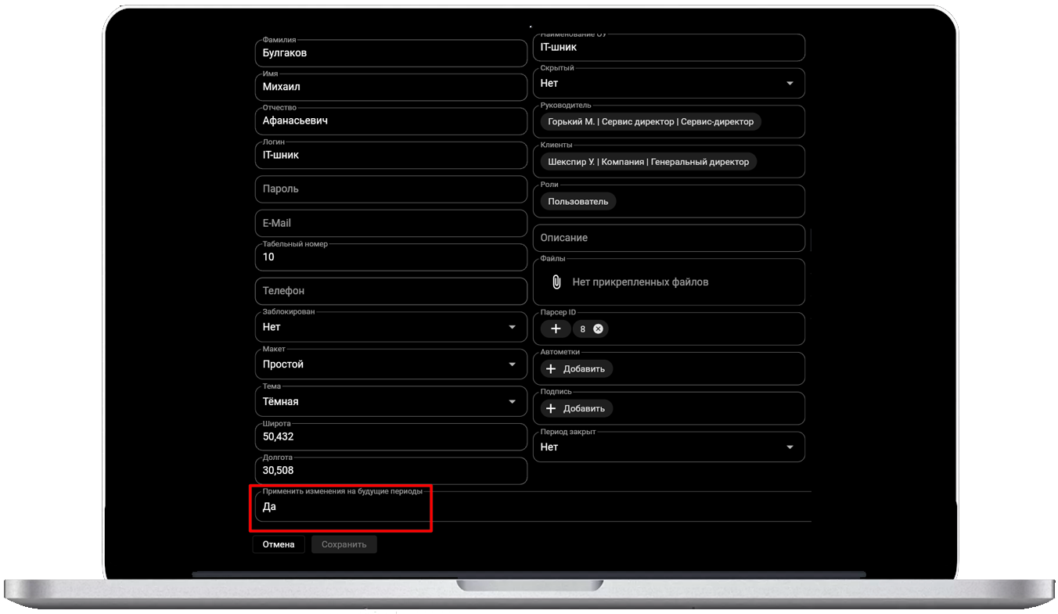Click the plus icon in Парсер ID

click(556, 329)
